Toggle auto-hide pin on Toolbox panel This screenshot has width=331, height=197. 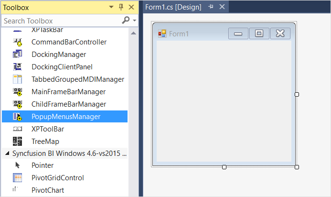coord(121,7)
